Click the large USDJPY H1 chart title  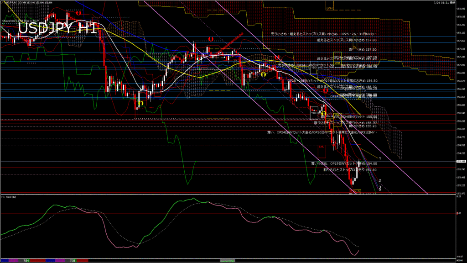click(x=58, y=29)
